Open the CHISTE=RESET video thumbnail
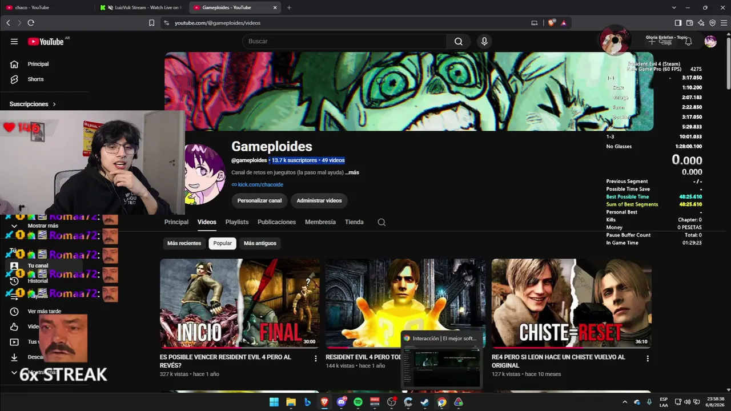The height and width of the screenshot is (411, 731). 572,303
